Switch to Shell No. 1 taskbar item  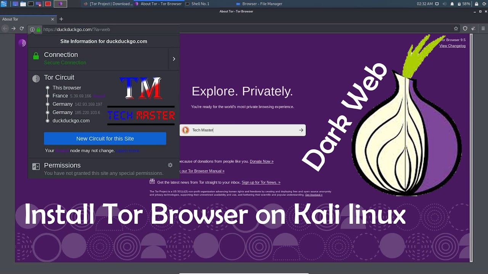197,4
